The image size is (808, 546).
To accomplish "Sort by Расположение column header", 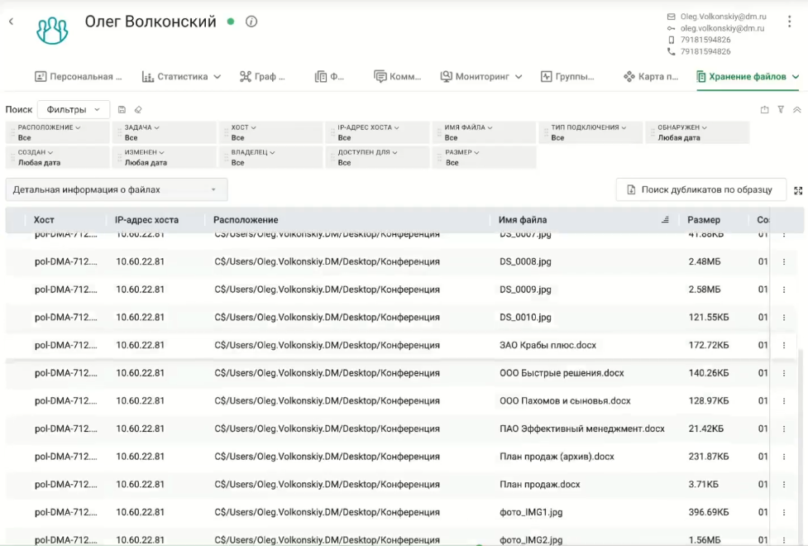I will pyautogui.click(x=246, y=219).
